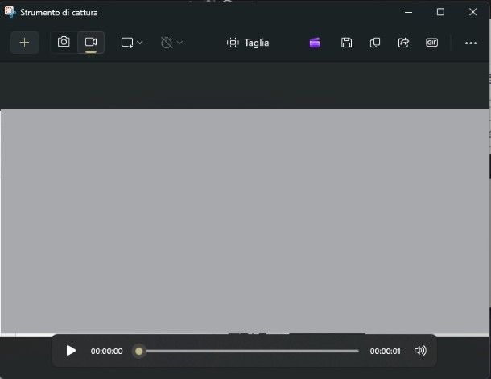Click the Strumento di cattura app icon
The image size is (491, 379).
coord(10,13)
